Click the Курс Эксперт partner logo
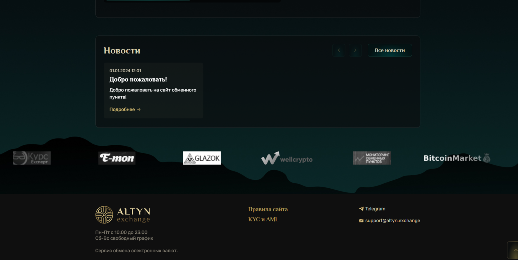The width and height of the screenshot is (518, 260). 32,158
